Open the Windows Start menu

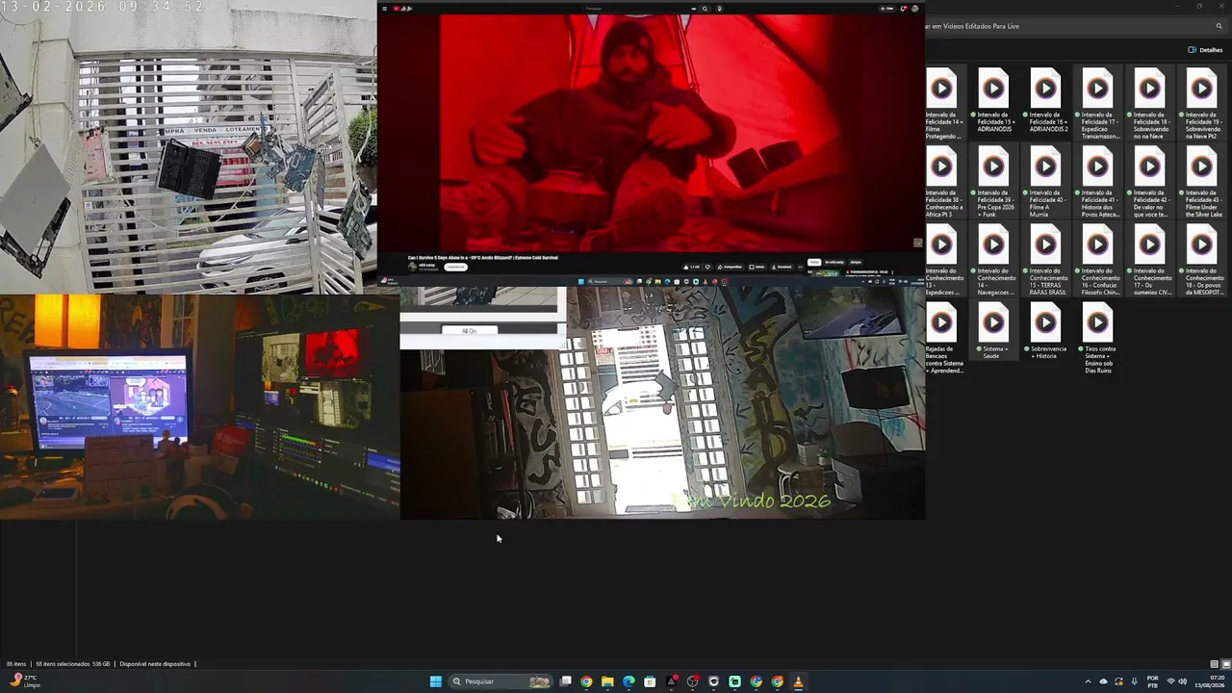point(435,681)
